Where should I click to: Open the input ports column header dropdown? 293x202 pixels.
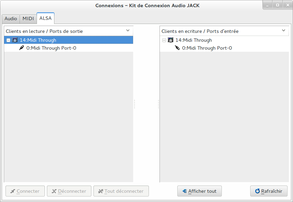(283, 30)
